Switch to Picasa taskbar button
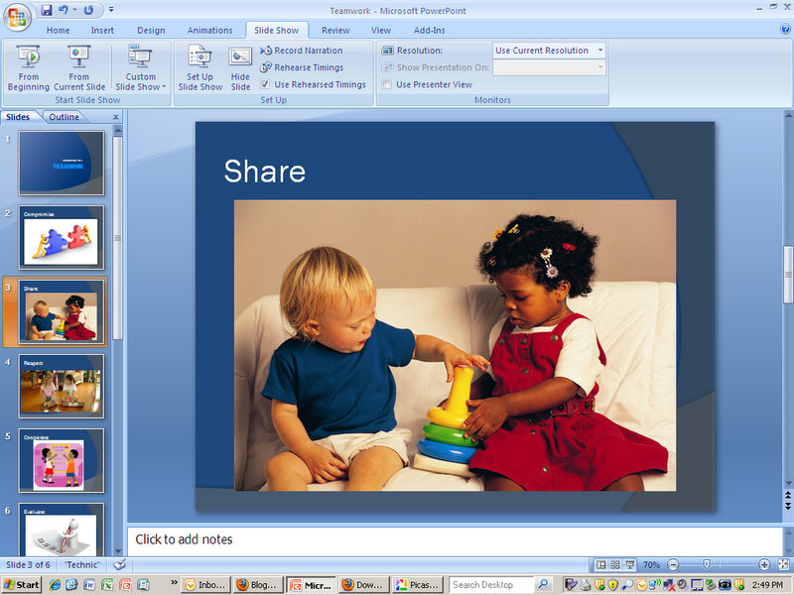The width and height of the screenshot is (794, 595). (418, 585)
